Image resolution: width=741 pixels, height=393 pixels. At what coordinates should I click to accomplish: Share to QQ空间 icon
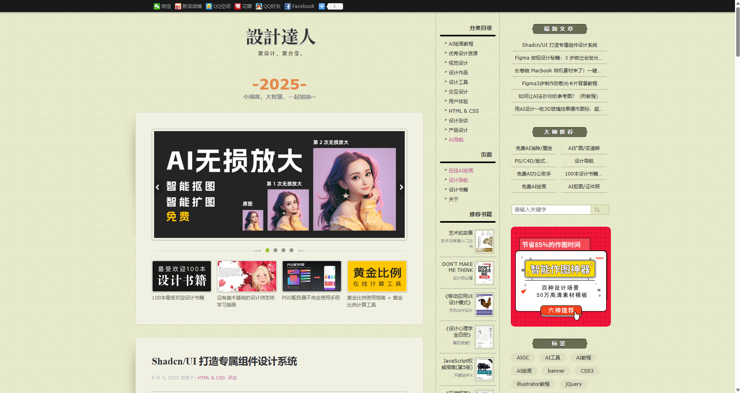[218, 6]
